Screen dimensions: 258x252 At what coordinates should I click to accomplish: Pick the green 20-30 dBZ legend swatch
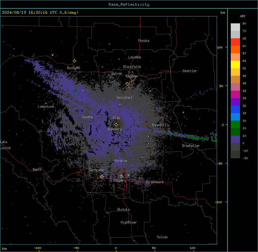click(x=235, y=125)
